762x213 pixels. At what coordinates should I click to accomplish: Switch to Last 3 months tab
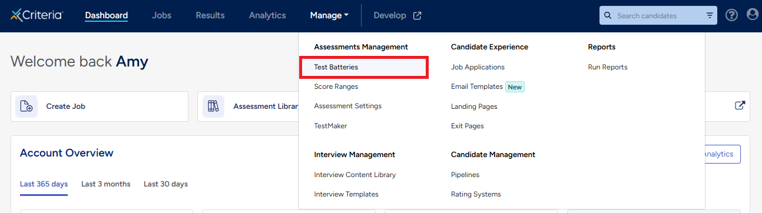tap(106, 184)
